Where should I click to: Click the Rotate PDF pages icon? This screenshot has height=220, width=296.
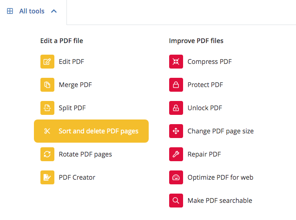47,154
